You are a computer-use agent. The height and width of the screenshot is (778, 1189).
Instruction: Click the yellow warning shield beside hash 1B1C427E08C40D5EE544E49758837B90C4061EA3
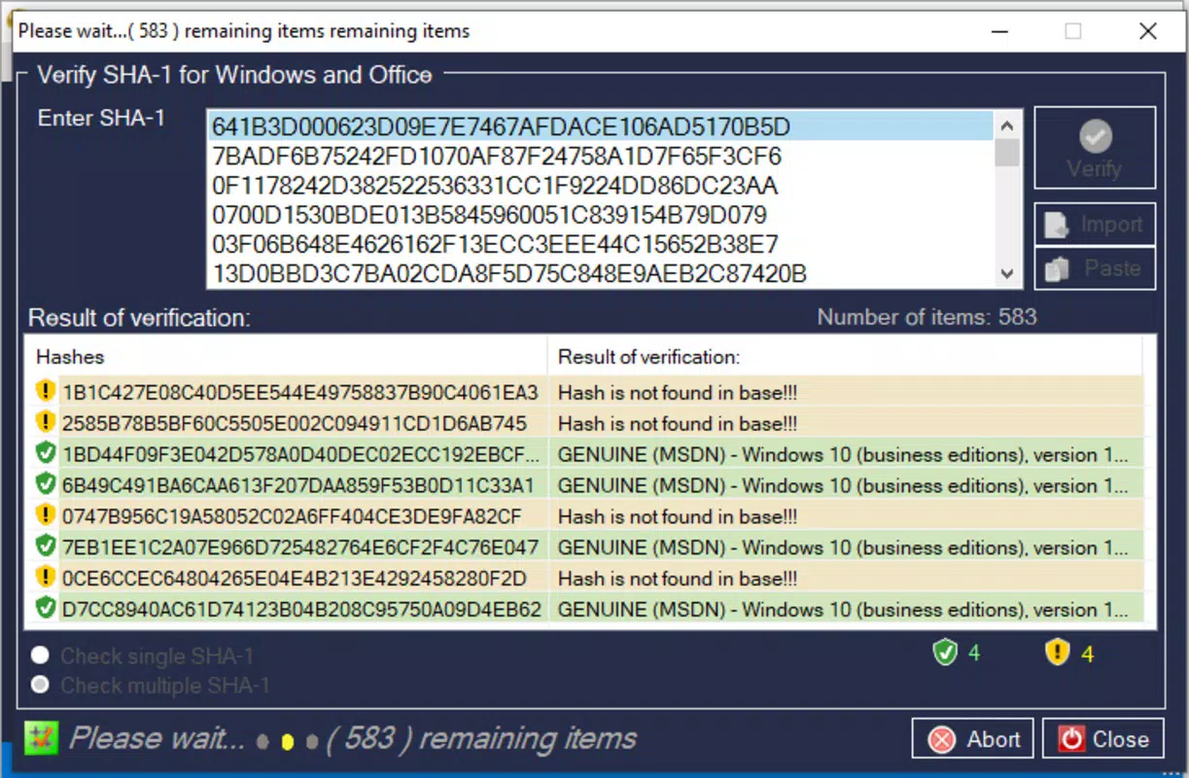(x=45, y=391)
